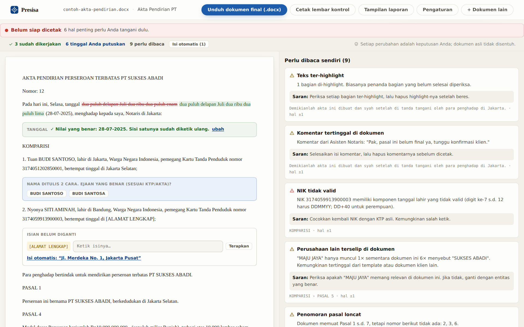
Task: Click warning icon on Teks ter-highlight card
Action: [292, 75]
